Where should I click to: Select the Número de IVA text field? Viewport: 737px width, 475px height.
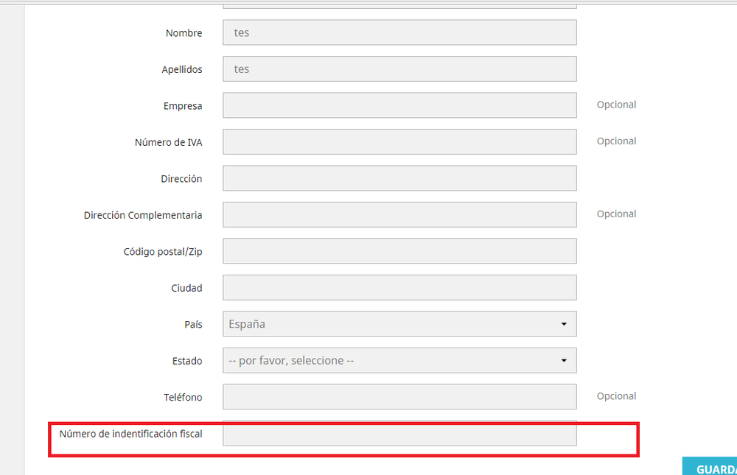tap(399, 142)
